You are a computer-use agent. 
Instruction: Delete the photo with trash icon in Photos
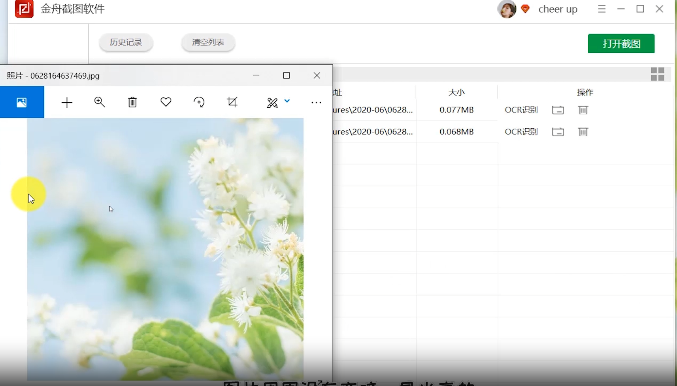coord(132,102)
